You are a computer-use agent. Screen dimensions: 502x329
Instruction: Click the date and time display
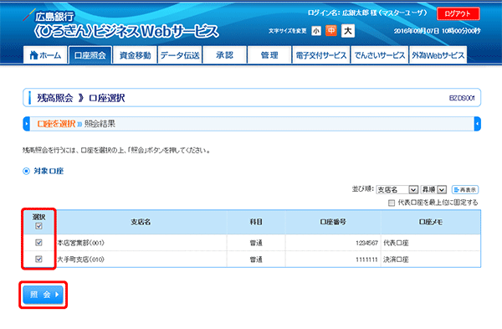point(437,31)
